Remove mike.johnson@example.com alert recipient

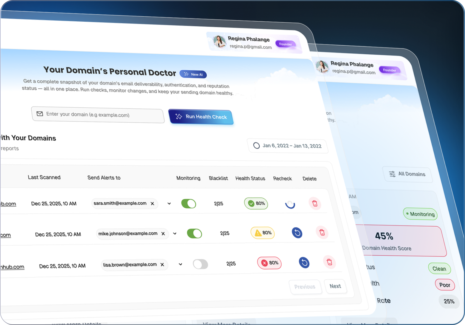163,233
